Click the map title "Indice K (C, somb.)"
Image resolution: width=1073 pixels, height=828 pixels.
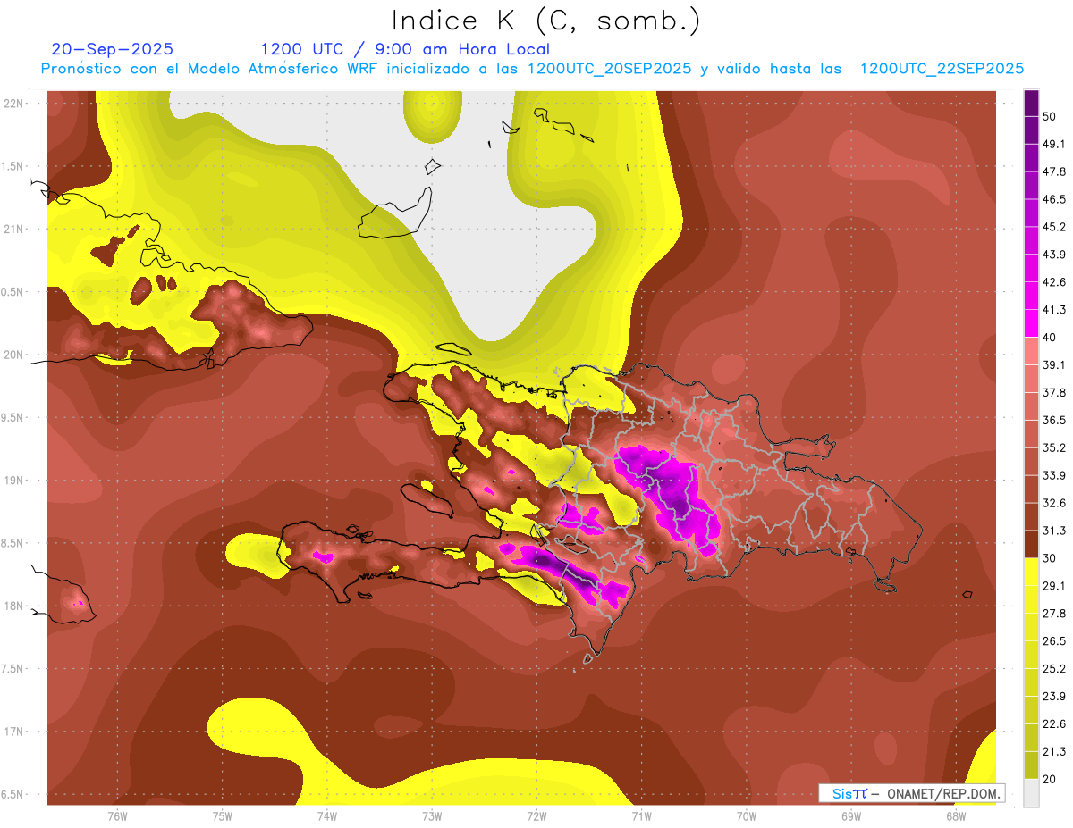tap(546, 21)
